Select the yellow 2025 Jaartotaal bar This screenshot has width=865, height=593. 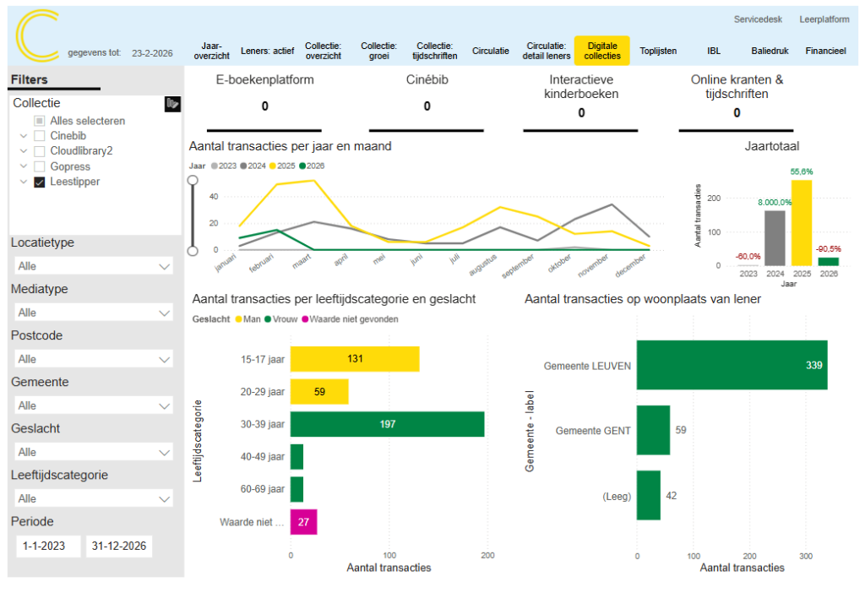tap(801, 222)
